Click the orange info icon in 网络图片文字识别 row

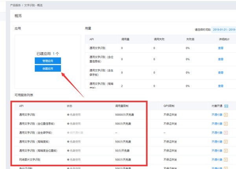226,160
